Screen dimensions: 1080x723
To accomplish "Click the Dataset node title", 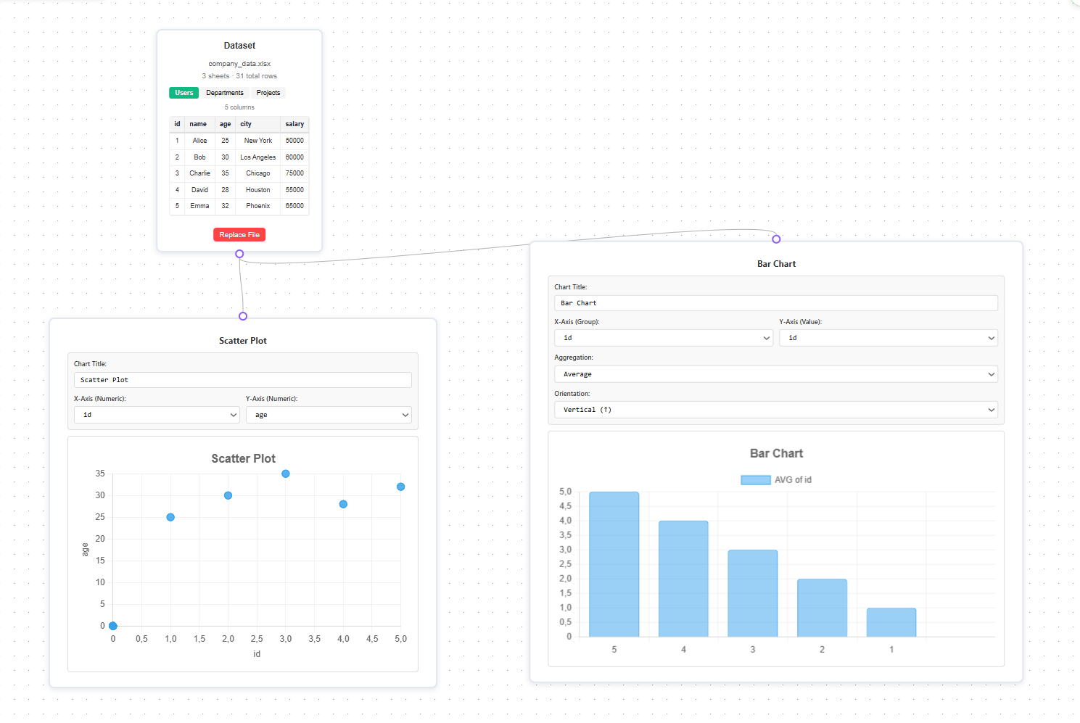I will [x=239, y=46].
